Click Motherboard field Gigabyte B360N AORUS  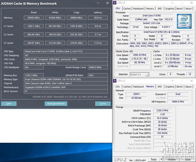pos(66,87)
